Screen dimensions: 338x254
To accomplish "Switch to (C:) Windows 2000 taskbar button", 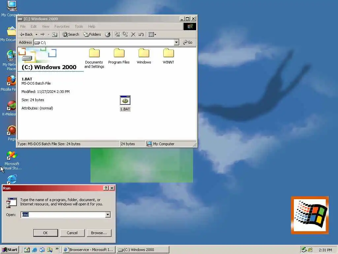I will pyautogui.click(x=143, y=250).
